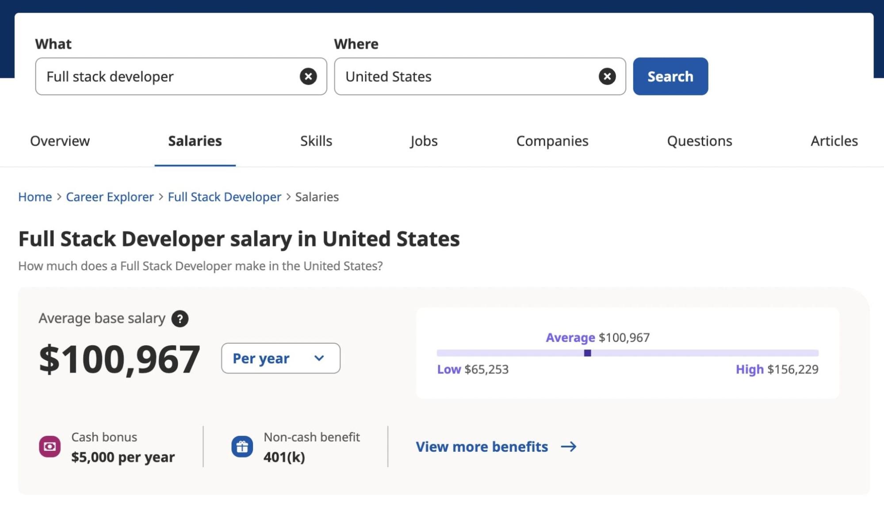This screenshot has height=507, width=884.
Task: Select the Salaries tab
Action: pos(195,141)
